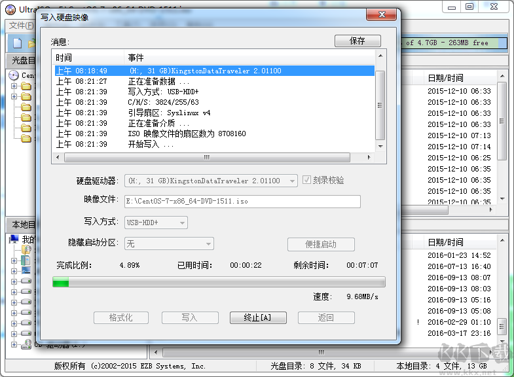Viewport: 514px width, 377px height.
Task: Click the UltraISO disc icon in title bar
Action: click(10, 10)
